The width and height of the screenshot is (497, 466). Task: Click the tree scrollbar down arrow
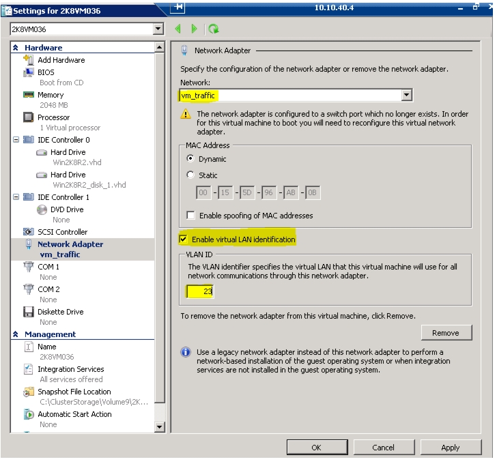click(160, 426)
